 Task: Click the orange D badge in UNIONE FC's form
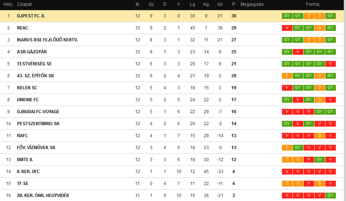click(x=319, y=100)
